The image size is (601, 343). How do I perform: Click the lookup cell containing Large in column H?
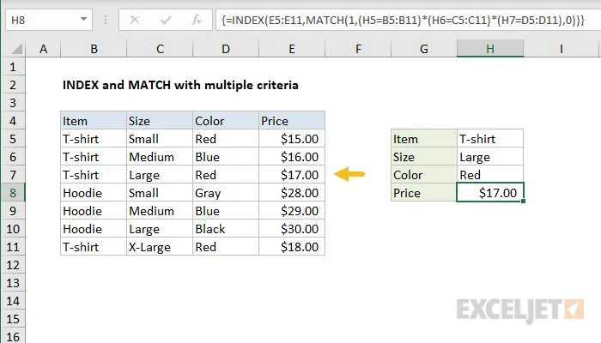489,157
